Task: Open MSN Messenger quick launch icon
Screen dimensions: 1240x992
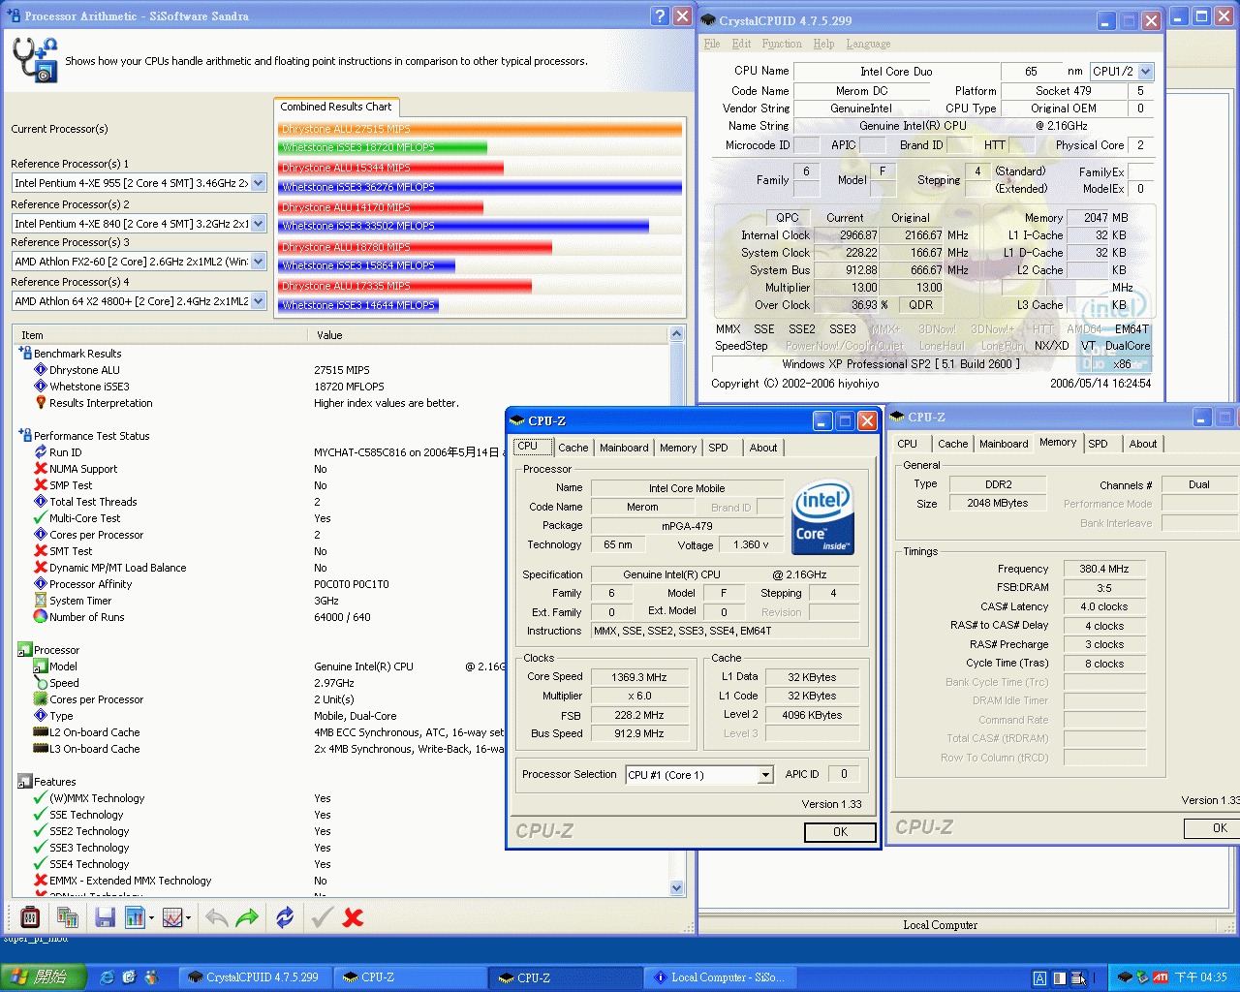Action: (x=151, y=977)
